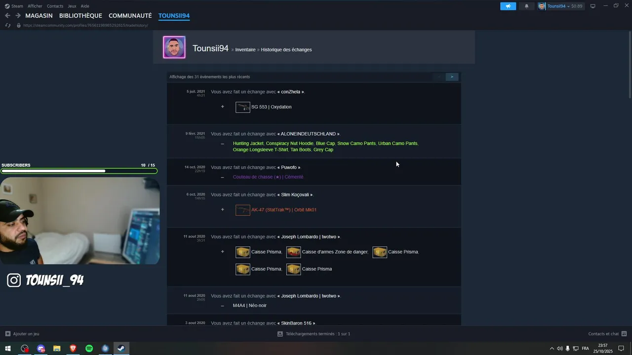
Task: Open the Contacts et chat panel
Action: [608, 334]
